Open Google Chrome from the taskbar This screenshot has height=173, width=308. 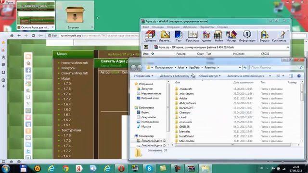click(65, 169)
